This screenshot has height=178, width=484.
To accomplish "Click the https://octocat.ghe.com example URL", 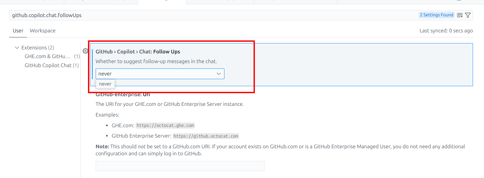I will tap(165, 126).
